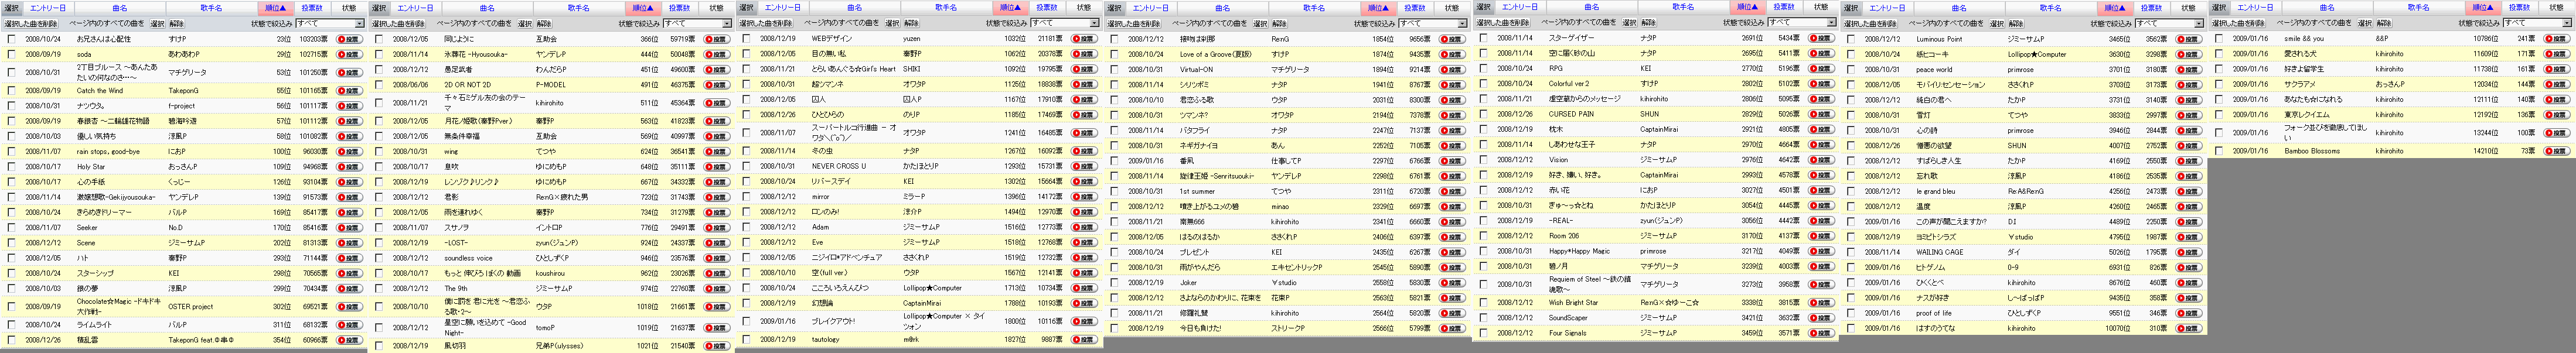The image size is (2576, 353).
Task: Vote for 'The 9th' by ジミーサムP
Action: point(717,288)
